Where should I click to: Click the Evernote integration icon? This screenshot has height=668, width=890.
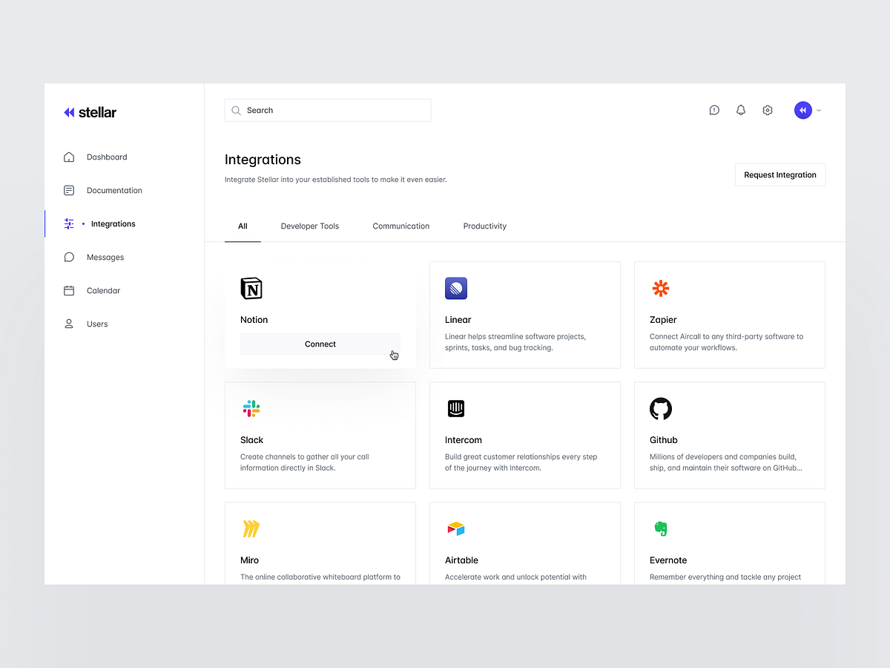pos(660,528)
